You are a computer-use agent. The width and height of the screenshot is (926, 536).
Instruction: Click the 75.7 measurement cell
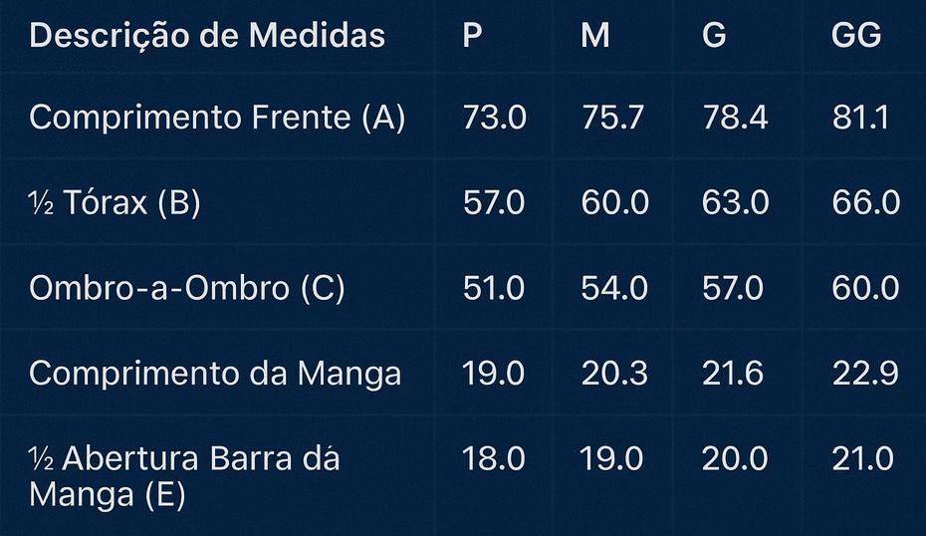coord(613,118)
